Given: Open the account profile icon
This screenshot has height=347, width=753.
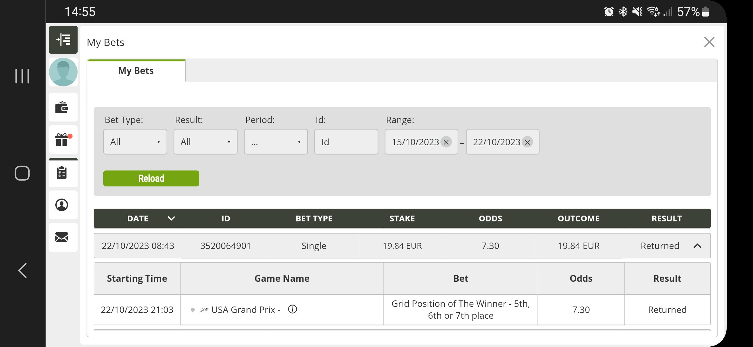Looking at the screenshot, I should click(62, 205).
